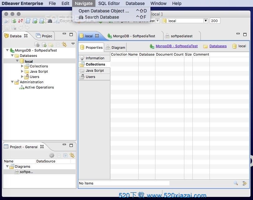Open SQL editor with scroll icon
This screenshot has width=253, height=200.
pos(28,21)
